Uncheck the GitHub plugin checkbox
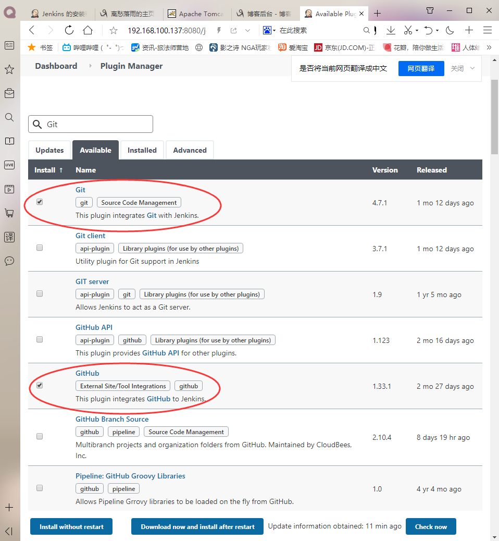Viewport: 499px width, 541px height. coord(40,385)
